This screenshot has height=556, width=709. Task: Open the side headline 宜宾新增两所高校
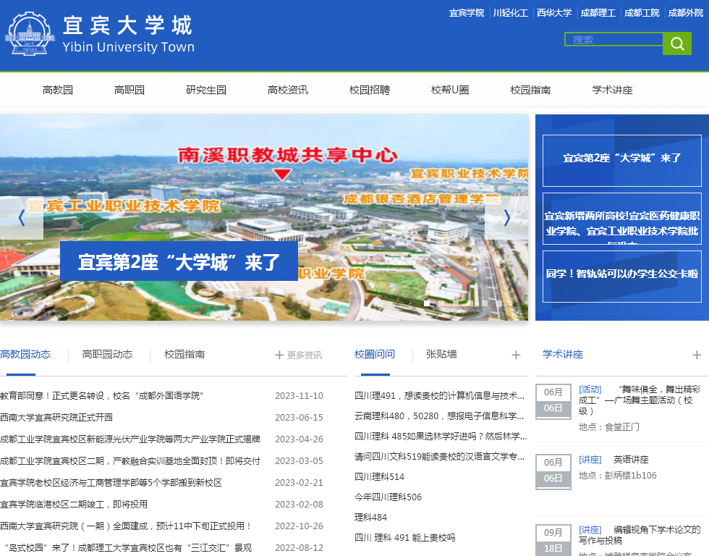pyautogui.click(x=622, y=219)
